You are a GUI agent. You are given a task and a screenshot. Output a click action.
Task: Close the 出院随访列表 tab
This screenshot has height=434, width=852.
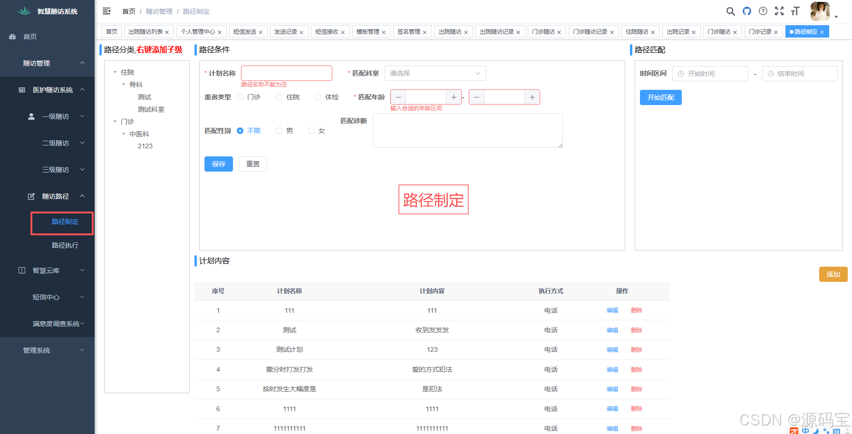[167, 32]
